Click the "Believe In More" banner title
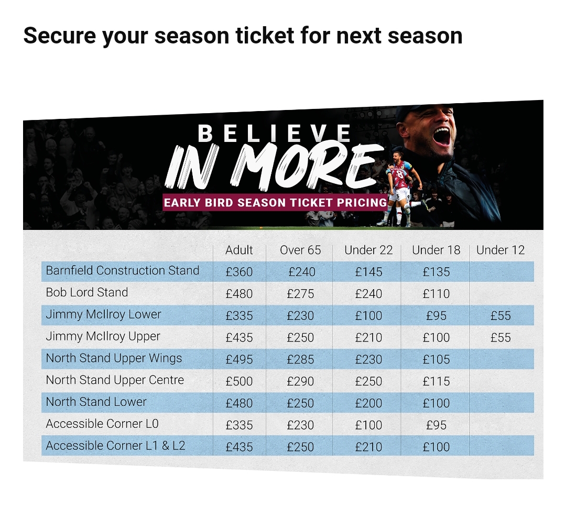Screen dimensions: 566x507 pyautogui.click(x=274, y=157)
